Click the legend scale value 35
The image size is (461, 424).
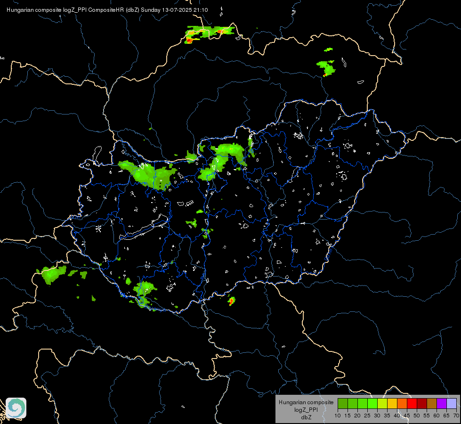pos(387,416)
